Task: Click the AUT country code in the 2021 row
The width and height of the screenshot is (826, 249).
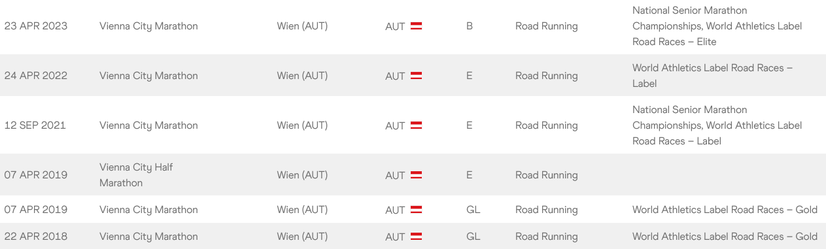Action: click(395, 125)
